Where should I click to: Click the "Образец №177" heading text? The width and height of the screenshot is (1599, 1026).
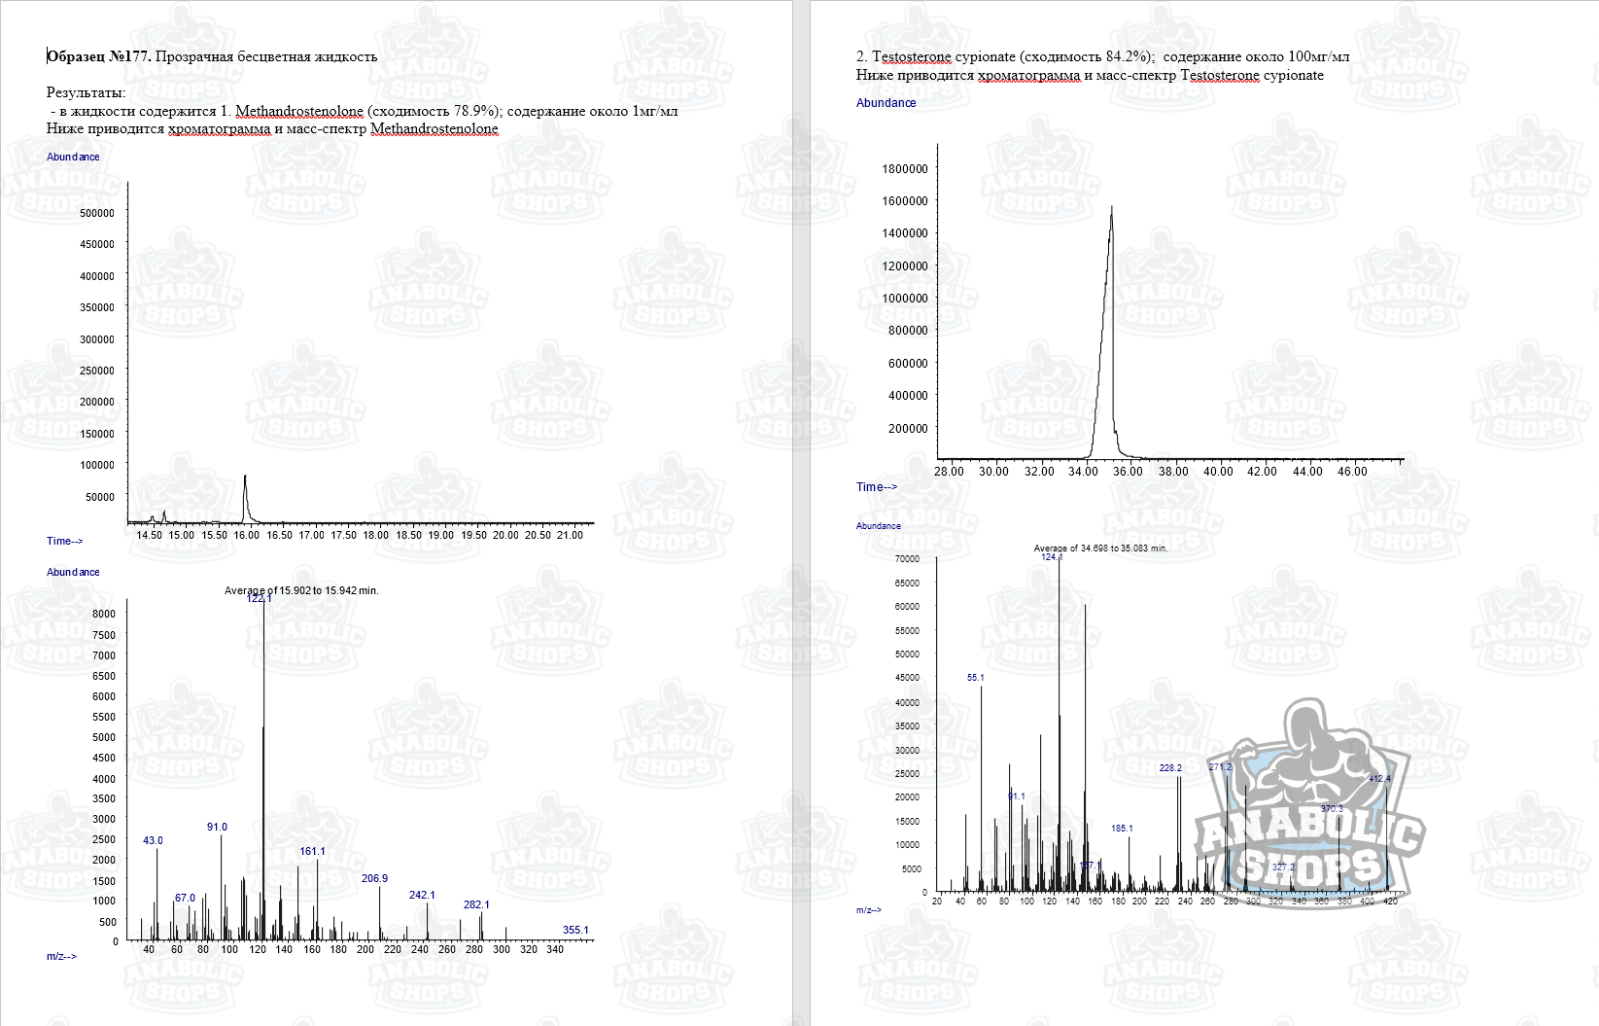[x=98, y=56]
